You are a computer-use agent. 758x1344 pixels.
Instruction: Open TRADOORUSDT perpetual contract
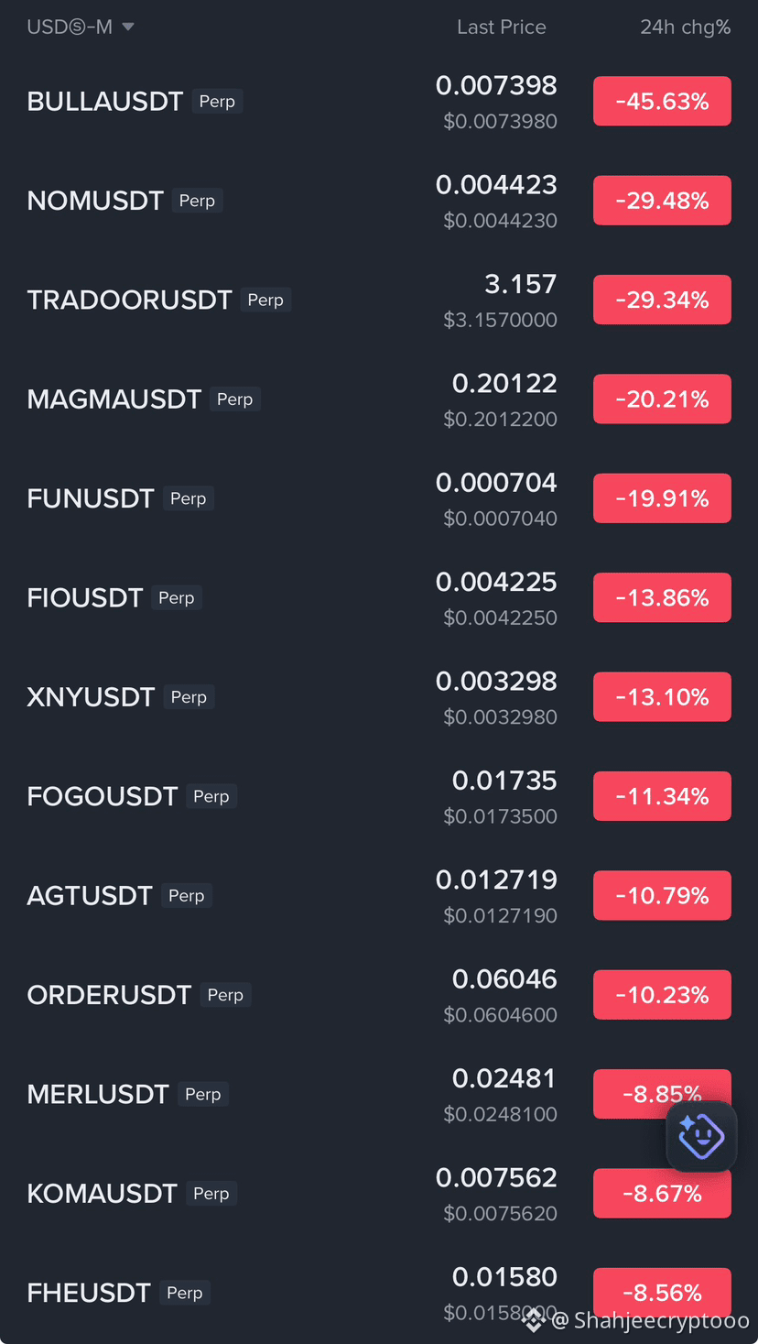(379, 300)
